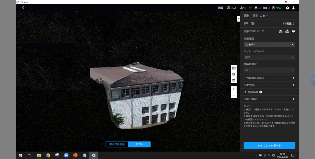Zoom out with the minus button
Screen dimensions: 315x159
click(x=234, y=95)
